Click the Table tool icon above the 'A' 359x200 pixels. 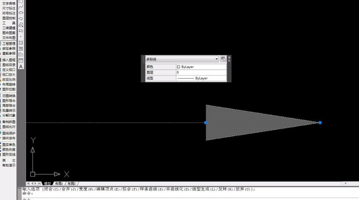[x=21, y=61]
